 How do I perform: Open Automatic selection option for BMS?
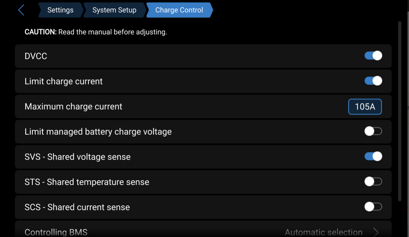pos(323,232)
